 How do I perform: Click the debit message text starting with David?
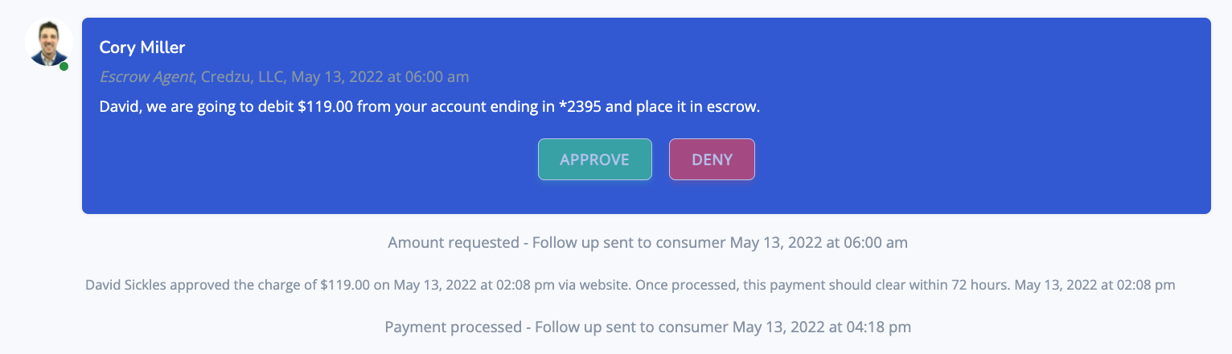click(x=429, y=107)
